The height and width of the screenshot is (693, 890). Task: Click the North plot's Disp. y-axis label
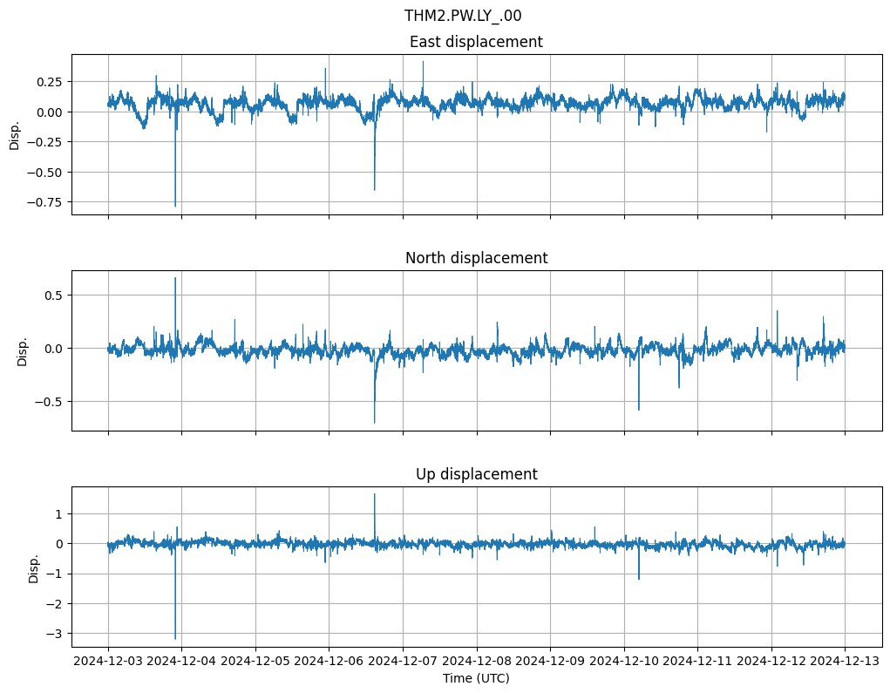tap(23, 350)
